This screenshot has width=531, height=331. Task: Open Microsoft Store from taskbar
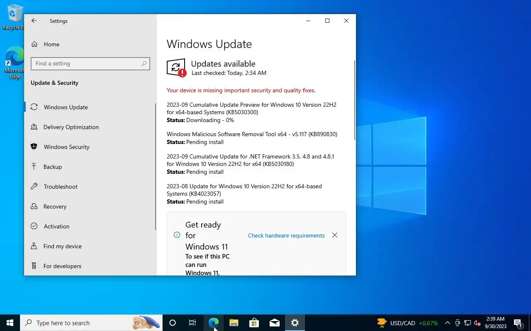tap(254, 323)
